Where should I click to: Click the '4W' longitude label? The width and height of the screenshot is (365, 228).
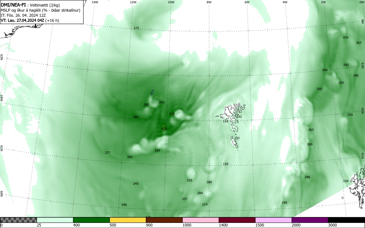pyautogui.click(x=285, y=2)
